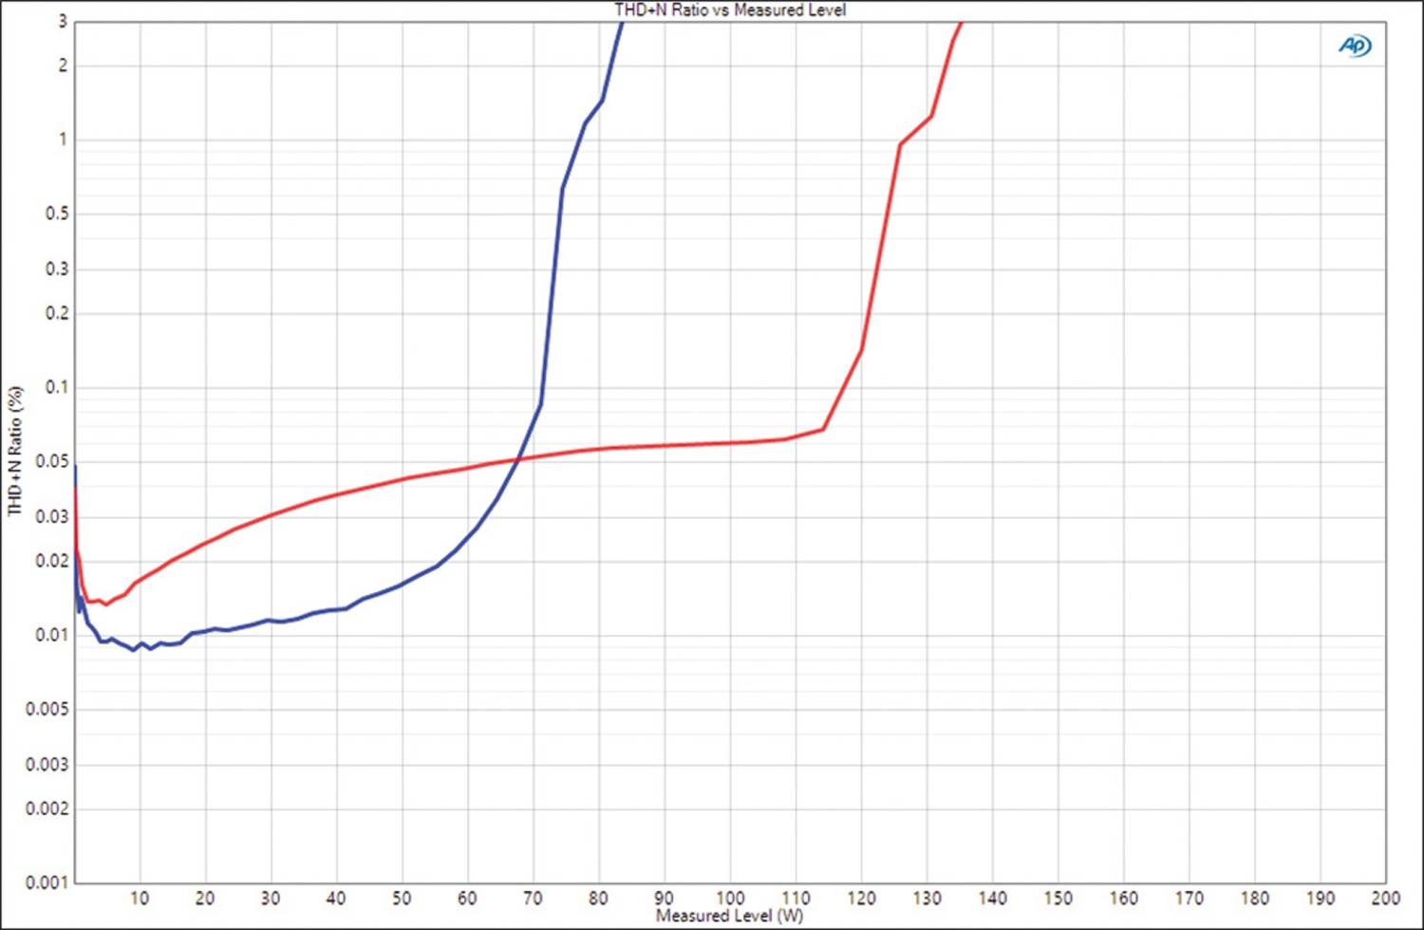Click the AP logo icon
This screenshot has width=1424, height=930.
(1355, 46)
